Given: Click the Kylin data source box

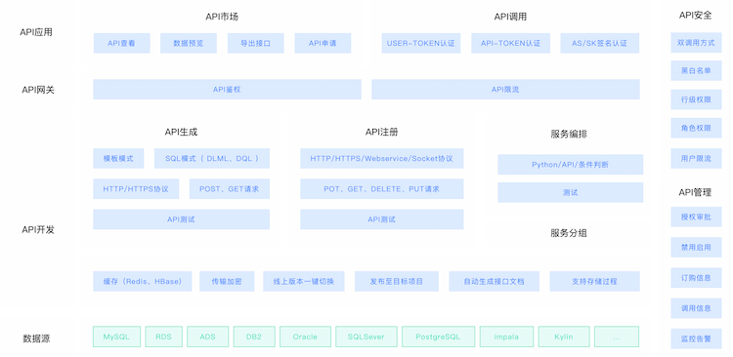Looking at the screenshot, I should pos(563,337).
